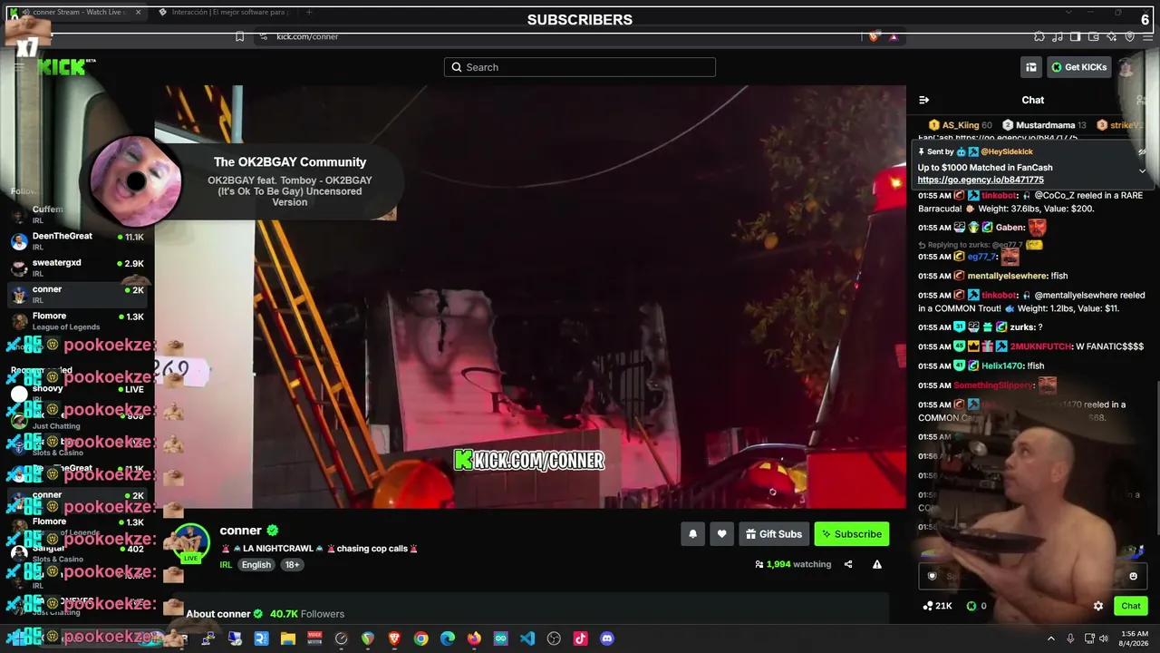Collapse the chat panel with arrow icon
The height and width of the screenshot is (653, 1160).
click(923, 100)
